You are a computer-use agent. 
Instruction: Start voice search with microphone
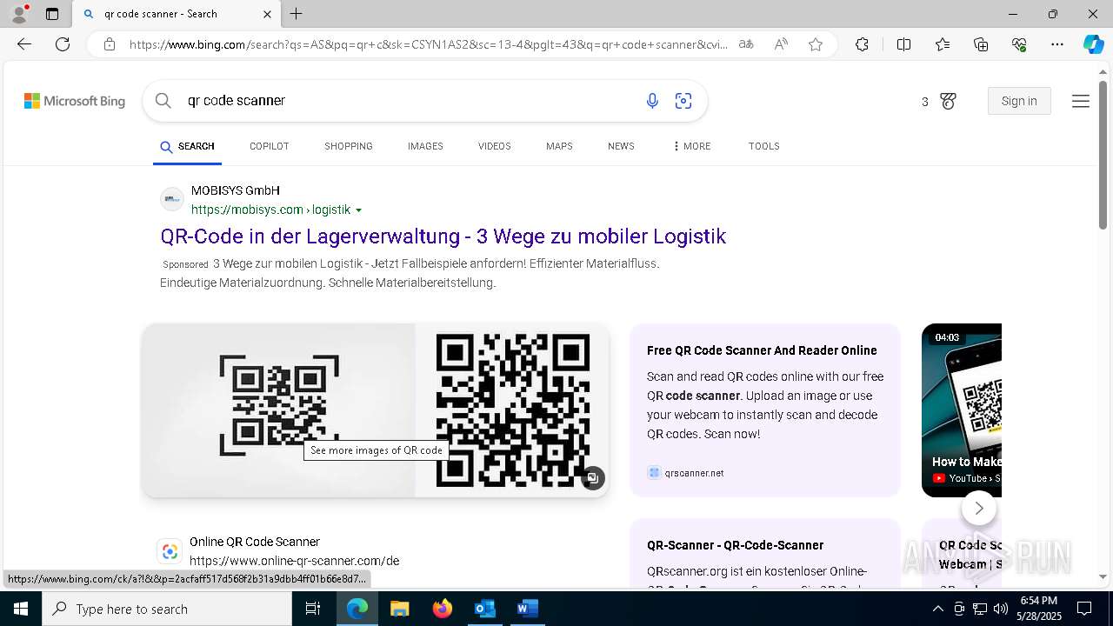point(652,101)
